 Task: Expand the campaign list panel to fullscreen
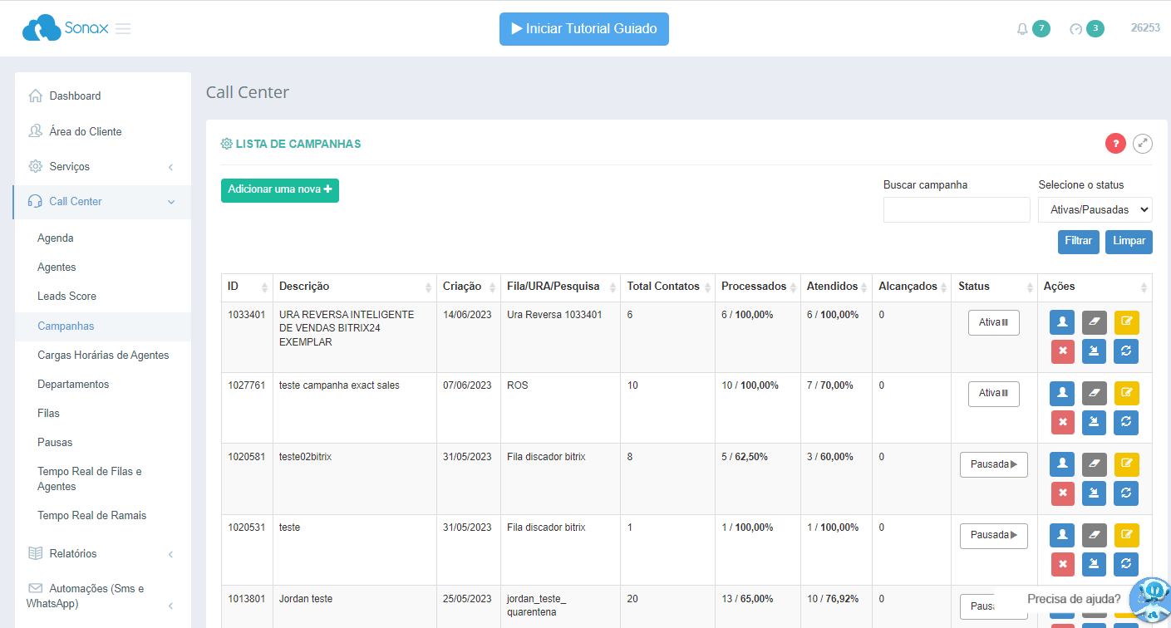tap(1143, 144)
